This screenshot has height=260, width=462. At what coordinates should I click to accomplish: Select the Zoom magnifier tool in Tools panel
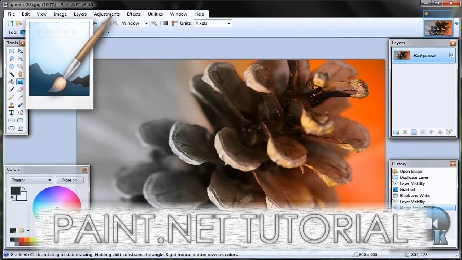(x=20, y=66)
